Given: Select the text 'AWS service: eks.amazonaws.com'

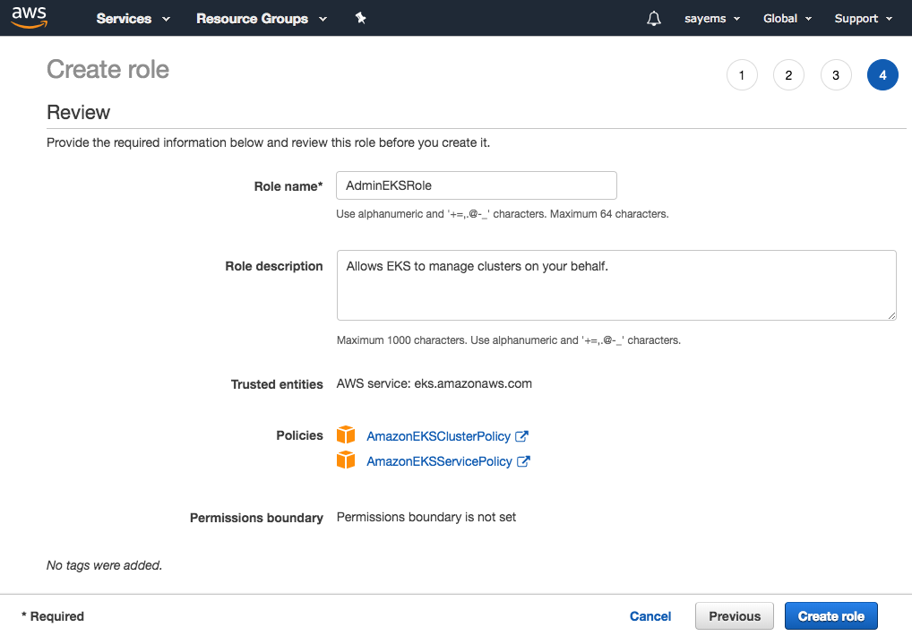Looking at the screenshot, I should pos(434,383).
